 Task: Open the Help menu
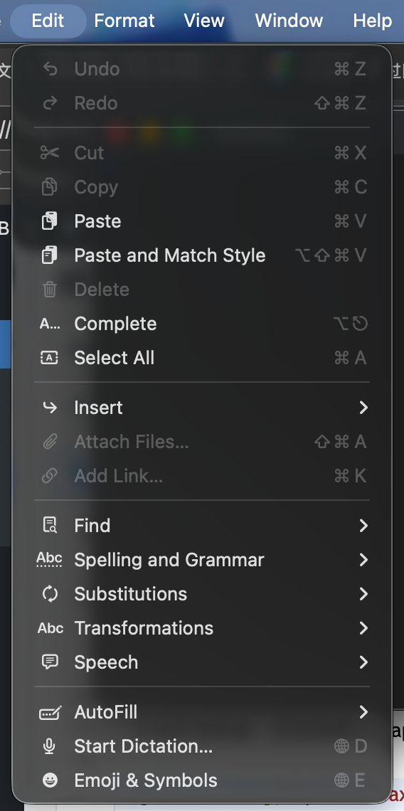pos(372,21)
